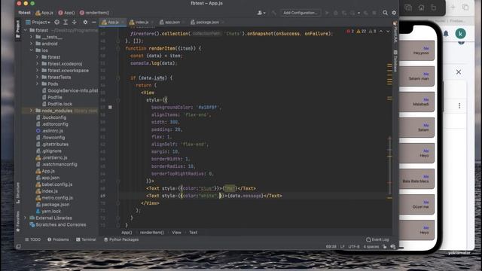Open the user account icon in toolbar

coord(261,13)
